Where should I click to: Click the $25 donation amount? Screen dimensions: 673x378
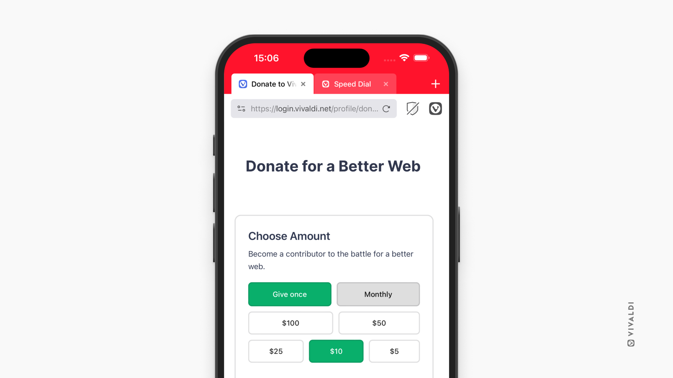pos(276,351)
